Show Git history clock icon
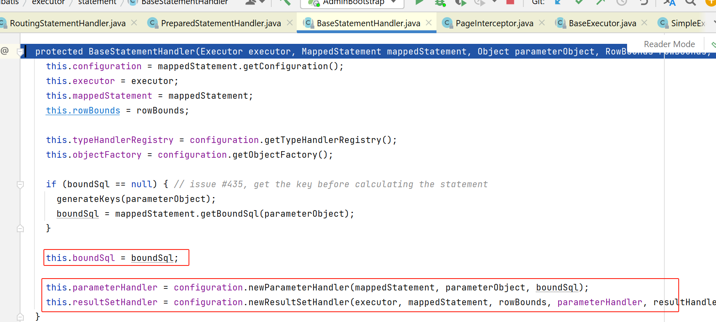The width and height of the screenshot is (716, 322). 622,2
